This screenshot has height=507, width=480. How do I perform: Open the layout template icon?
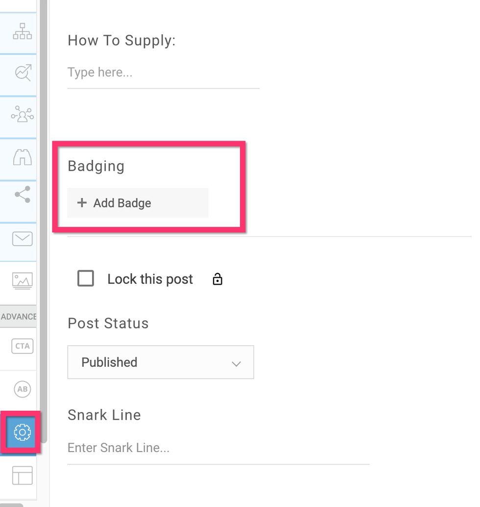(22, 475)
